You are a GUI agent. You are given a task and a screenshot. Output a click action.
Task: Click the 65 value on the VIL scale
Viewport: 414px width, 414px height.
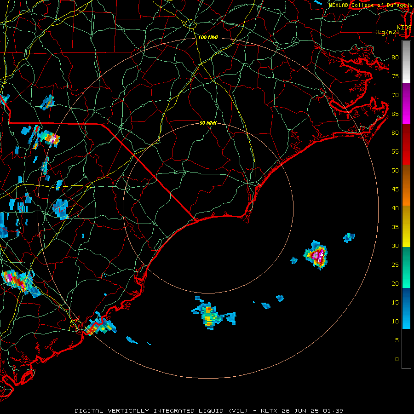(x=395, y=114)
